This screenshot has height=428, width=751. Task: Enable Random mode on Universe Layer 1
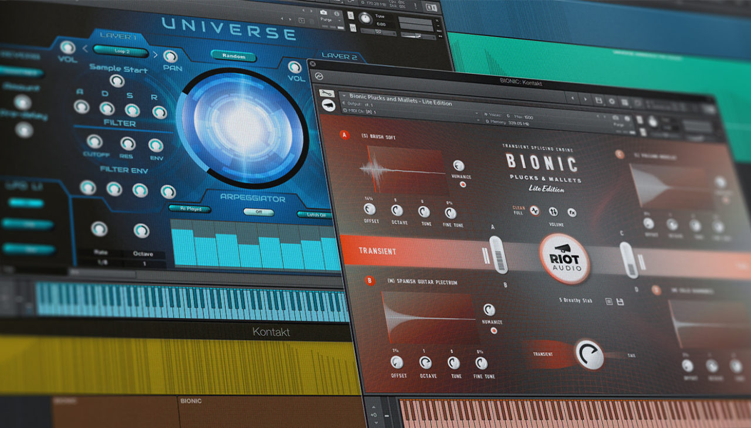(233, 56)
